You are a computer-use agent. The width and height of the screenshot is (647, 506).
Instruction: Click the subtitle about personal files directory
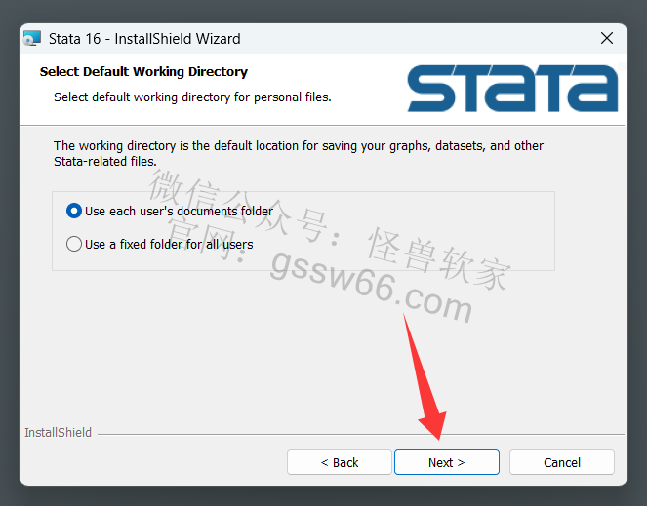click(192, 97)
